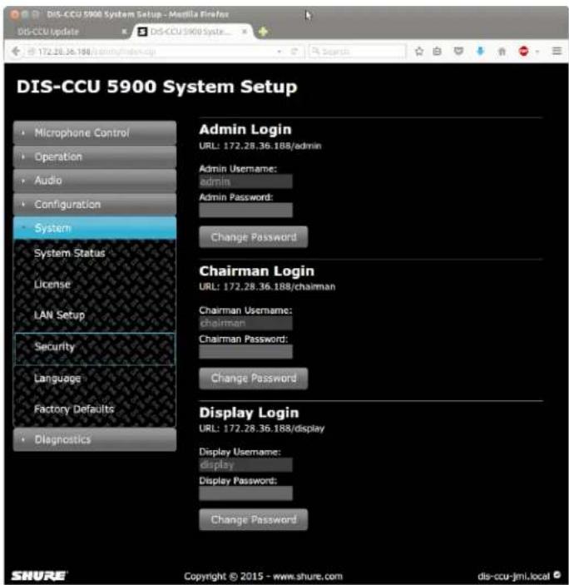
Task: Click the DIS-CCU 5900 System Setup heading
Action: 157,87
